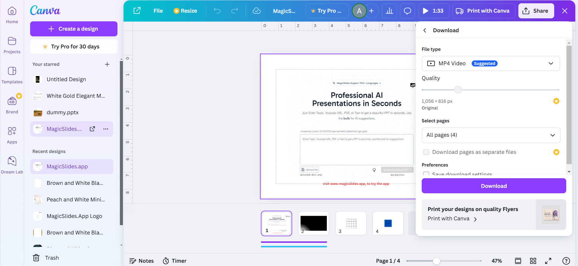Open Notes panel
The width and height of the screenshot is (578, 266).
(x=142, y=261)
